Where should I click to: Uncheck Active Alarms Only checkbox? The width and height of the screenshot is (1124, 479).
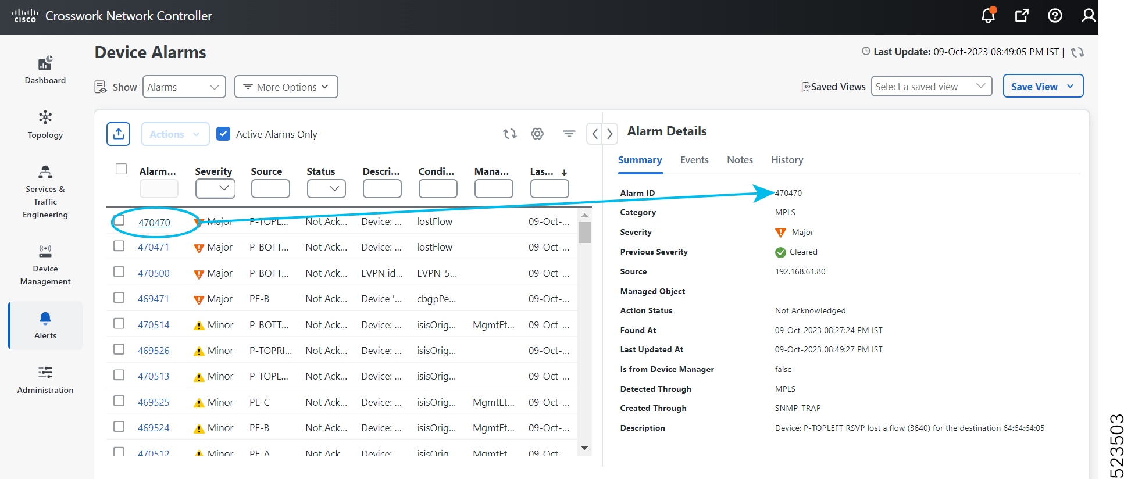coord(223,134)
